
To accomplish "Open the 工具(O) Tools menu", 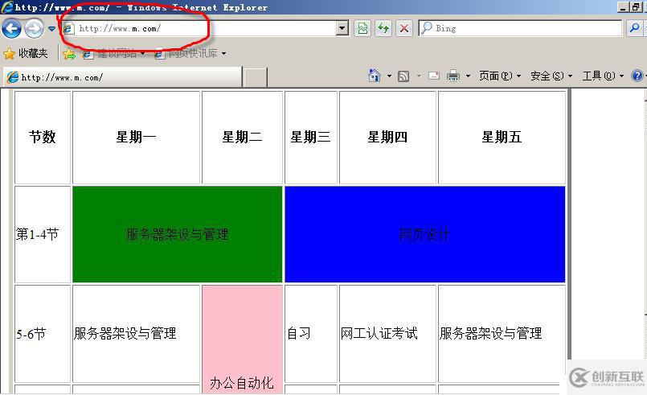I will (603, 76).
